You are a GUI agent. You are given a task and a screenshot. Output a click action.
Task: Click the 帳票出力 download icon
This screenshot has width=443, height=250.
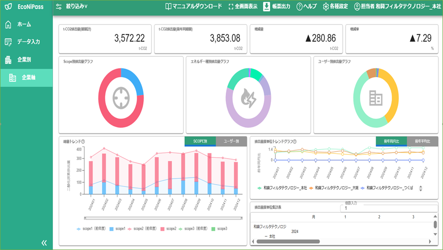[x=267, y=7]
